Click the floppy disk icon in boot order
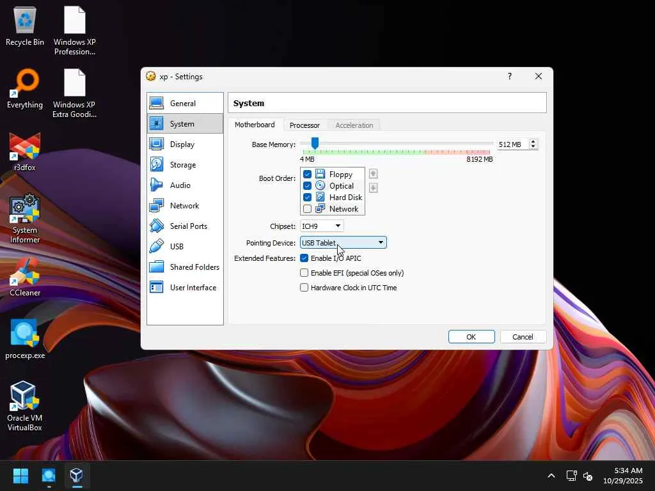Screen dimensions: 655x491 320,174
